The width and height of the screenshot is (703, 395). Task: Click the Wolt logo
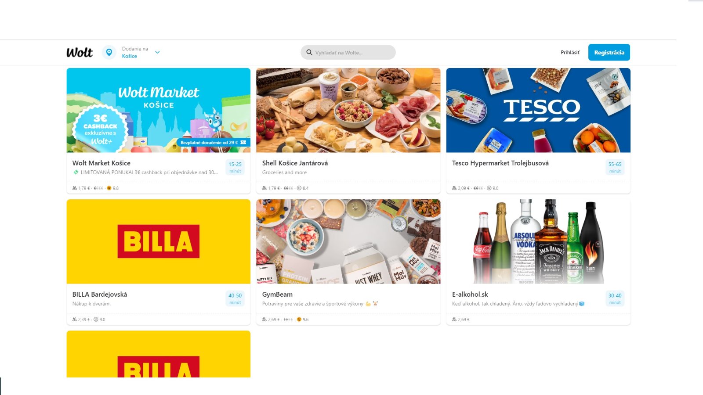80,52
